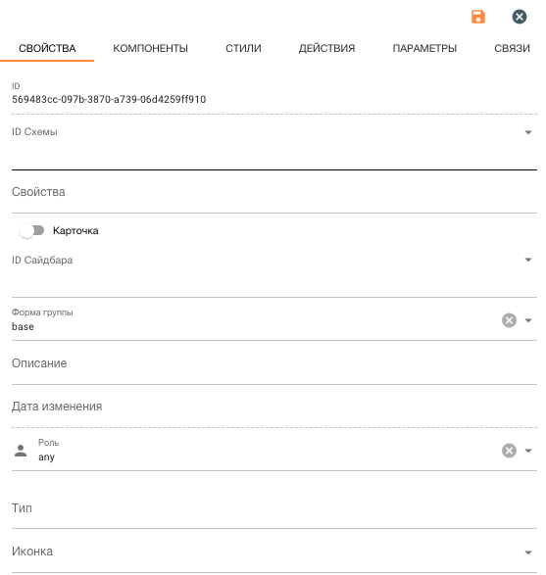546x575 pixels.
Task: Open the ID Сайдбара dropdown
Action: click(528, 260)
